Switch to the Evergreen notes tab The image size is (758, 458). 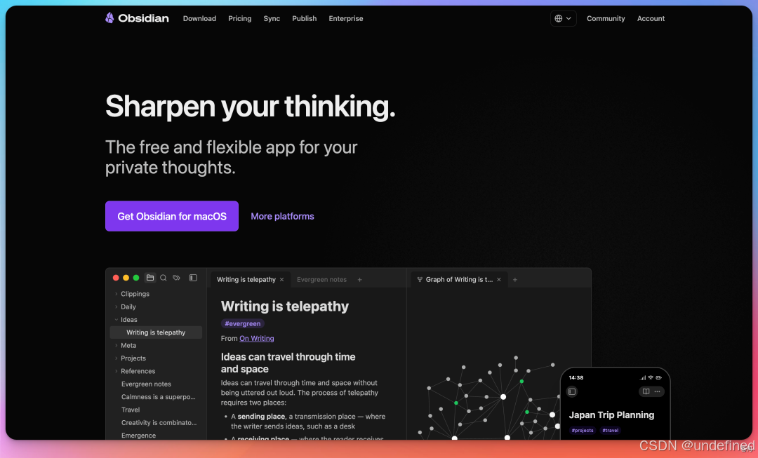pyautogui.click(x=321, y=280)
